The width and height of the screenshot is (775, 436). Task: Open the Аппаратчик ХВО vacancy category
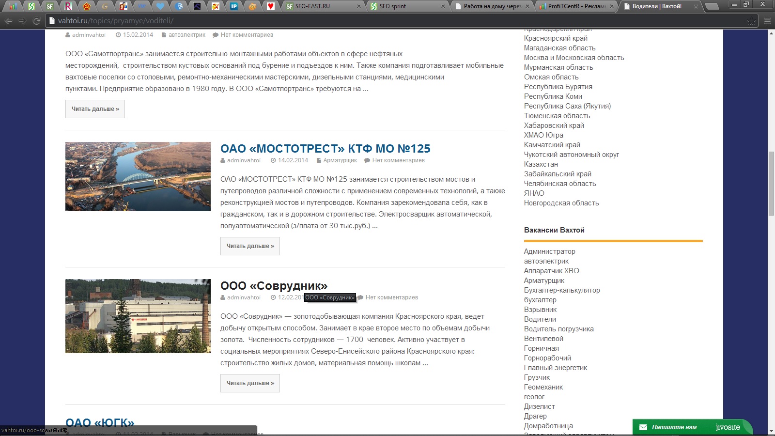[552, 271]
